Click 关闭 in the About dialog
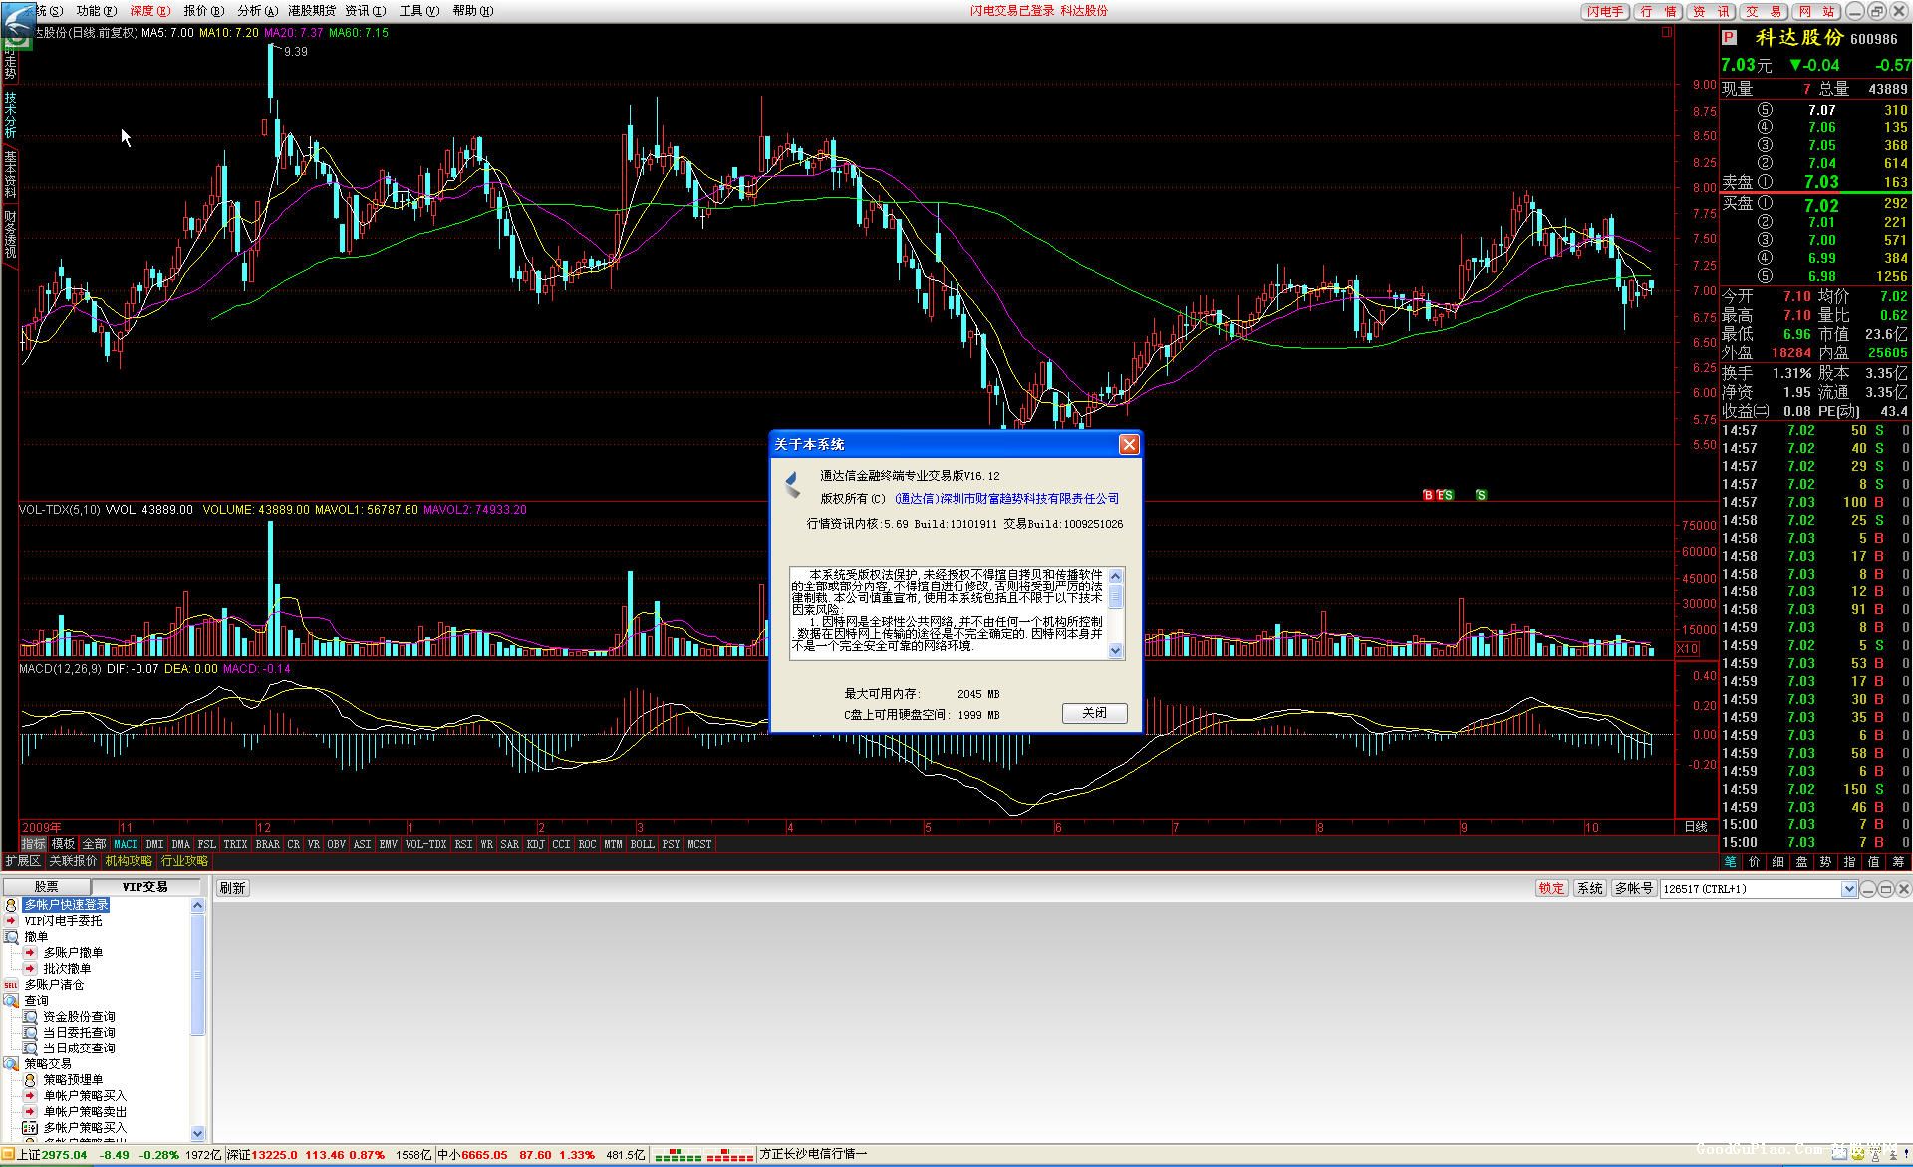The height and width of the screenshot is (1167, 1913). 1094,713
